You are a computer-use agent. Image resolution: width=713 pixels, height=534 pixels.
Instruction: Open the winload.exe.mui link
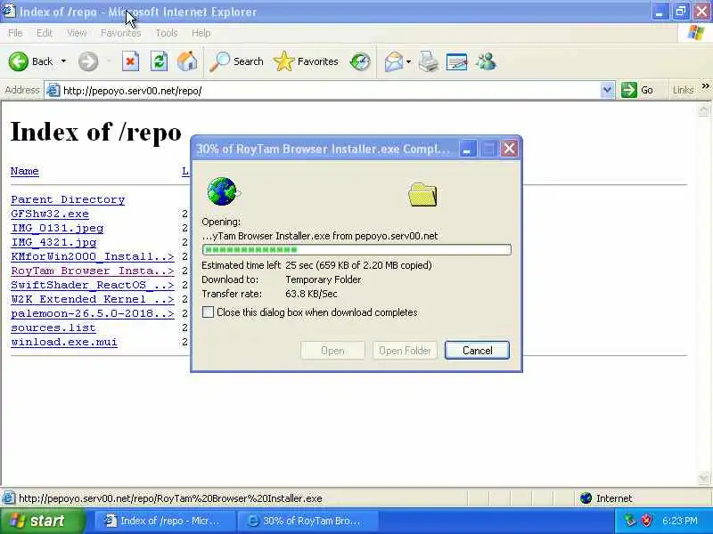(64, 342)
